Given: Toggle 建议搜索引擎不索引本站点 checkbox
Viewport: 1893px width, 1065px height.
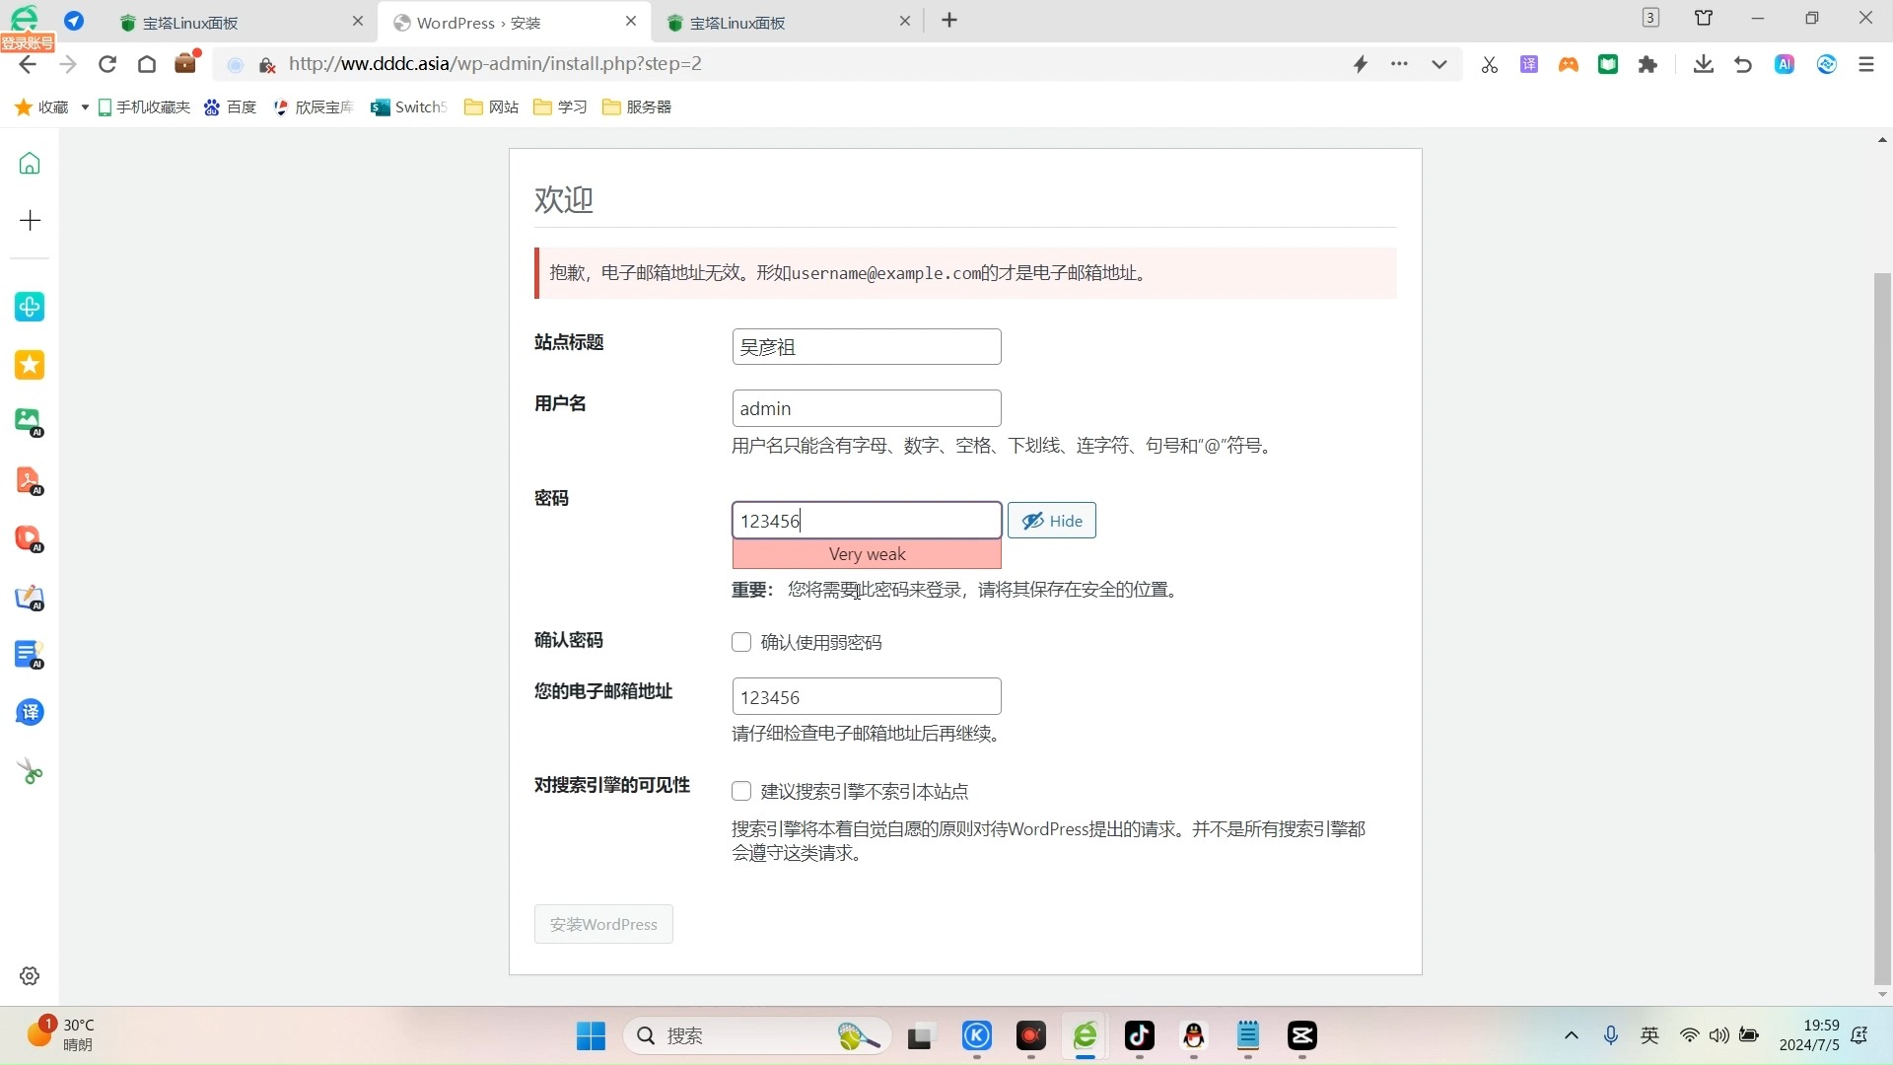Looking at the screenshot, I should point(741,791).
